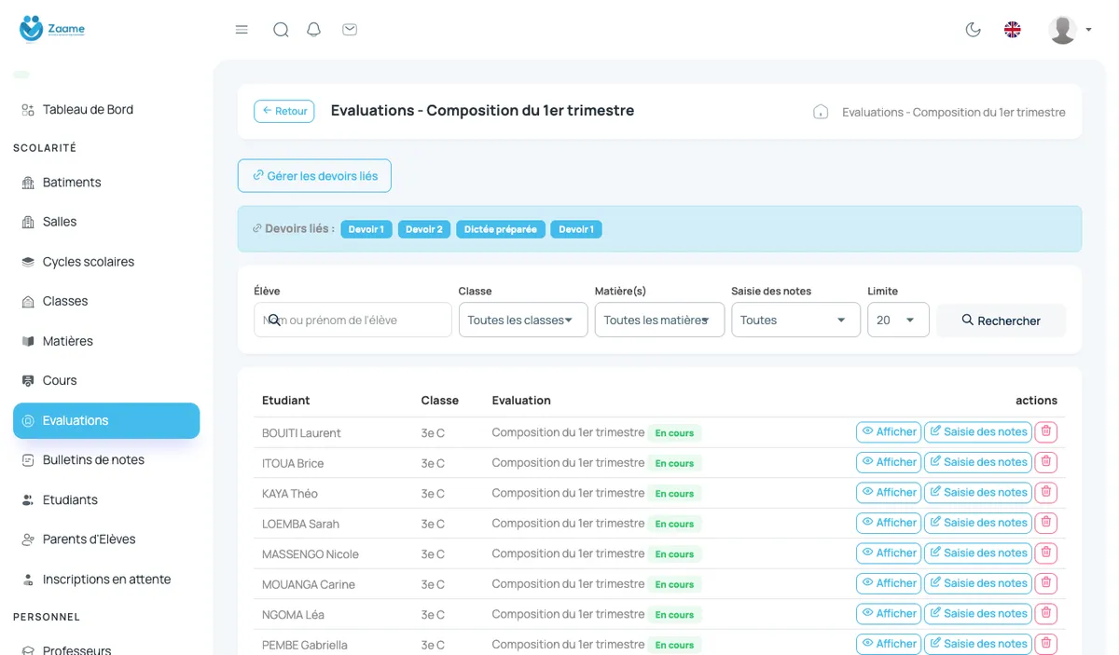Open the Toutes les matières dropdown
Viewport: 1119px width, 655px height.
pyautogui.click(x=659, y=320)
